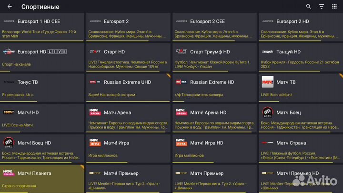Select the Танцуй HD channel title

tap(288, 52)
